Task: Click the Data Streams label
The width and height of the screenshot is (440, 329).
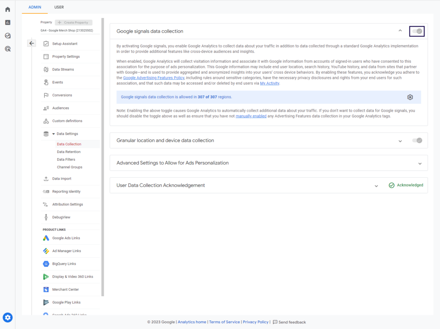Action: click(63, 69)
